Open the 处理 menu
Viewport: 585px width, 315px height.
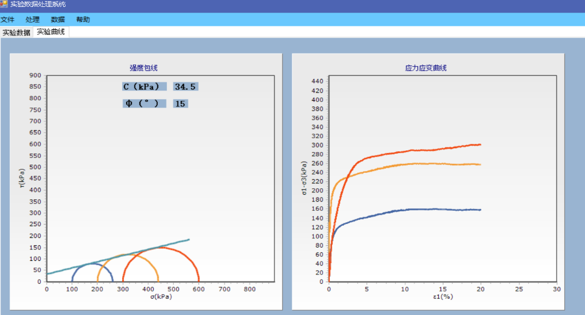(x=32, y=20)
